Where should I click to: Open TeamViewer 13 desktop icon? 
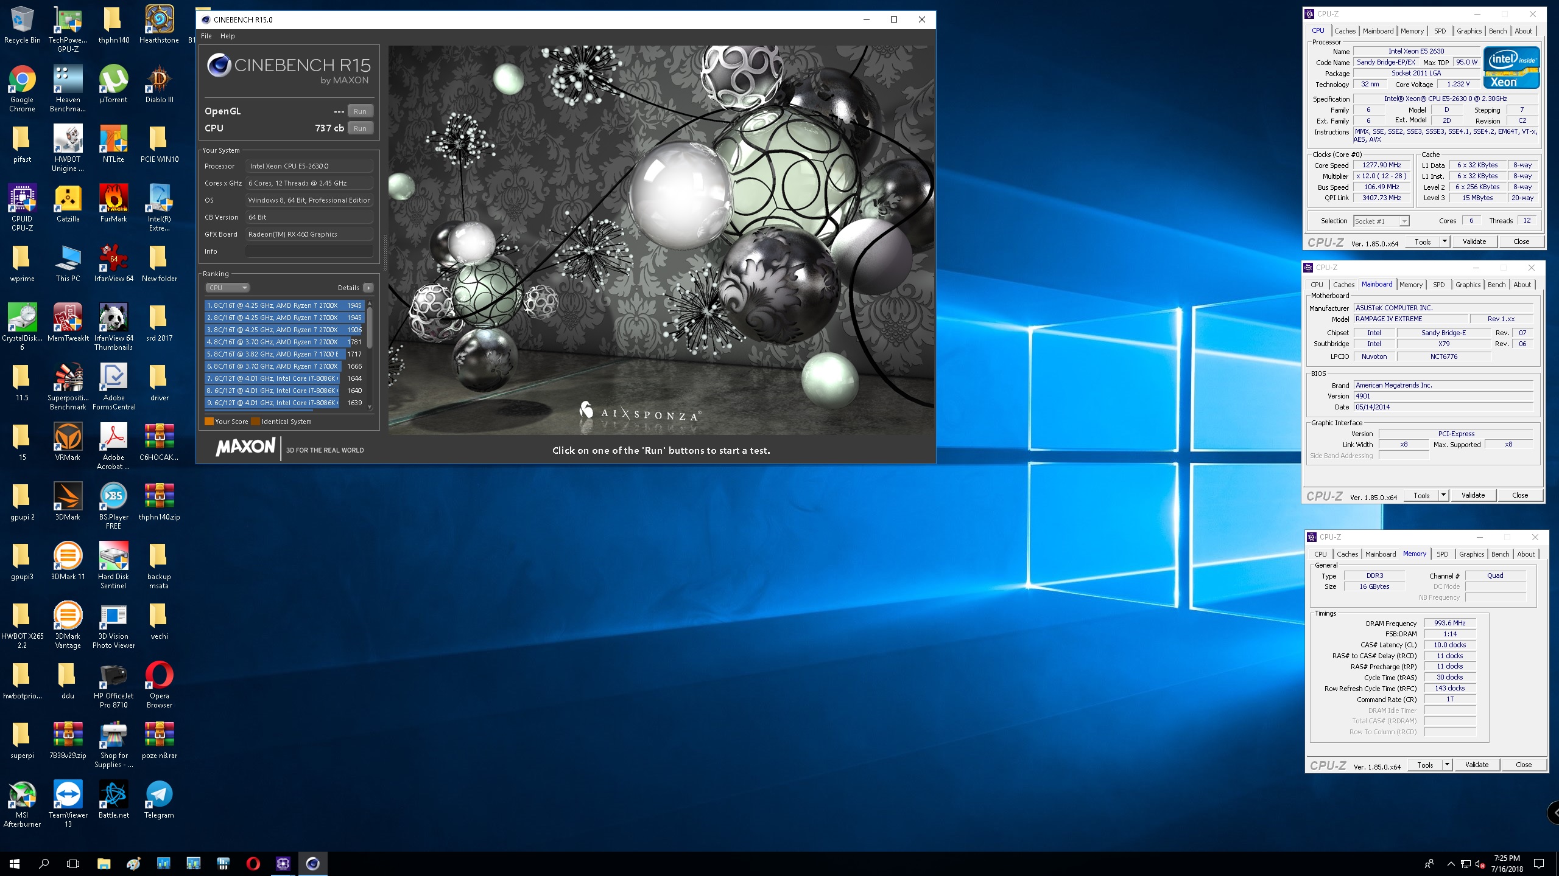(68, 804)
